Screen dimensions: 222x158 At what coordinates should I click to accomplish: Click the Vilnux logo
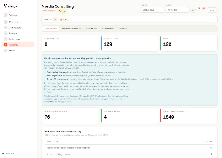(11, 6)
